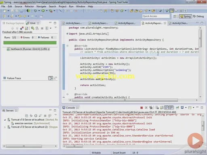Screen dimensions: 207x155
Task: Clear the Console output
Action: click(x=157, y=108)
